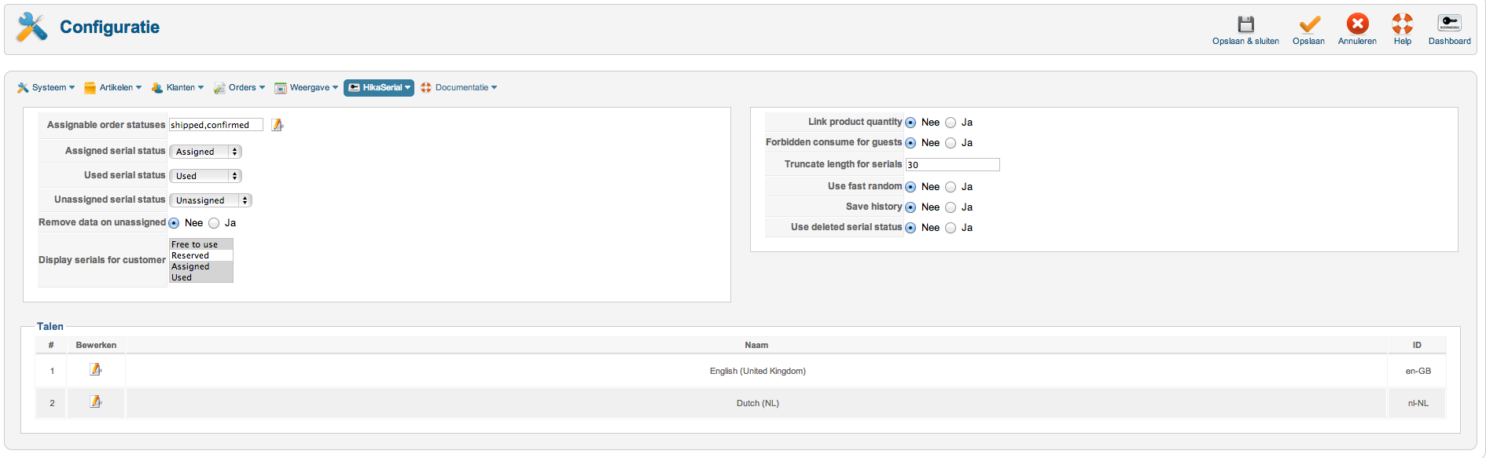Open the HikaSerial menu button

point(379,88)
